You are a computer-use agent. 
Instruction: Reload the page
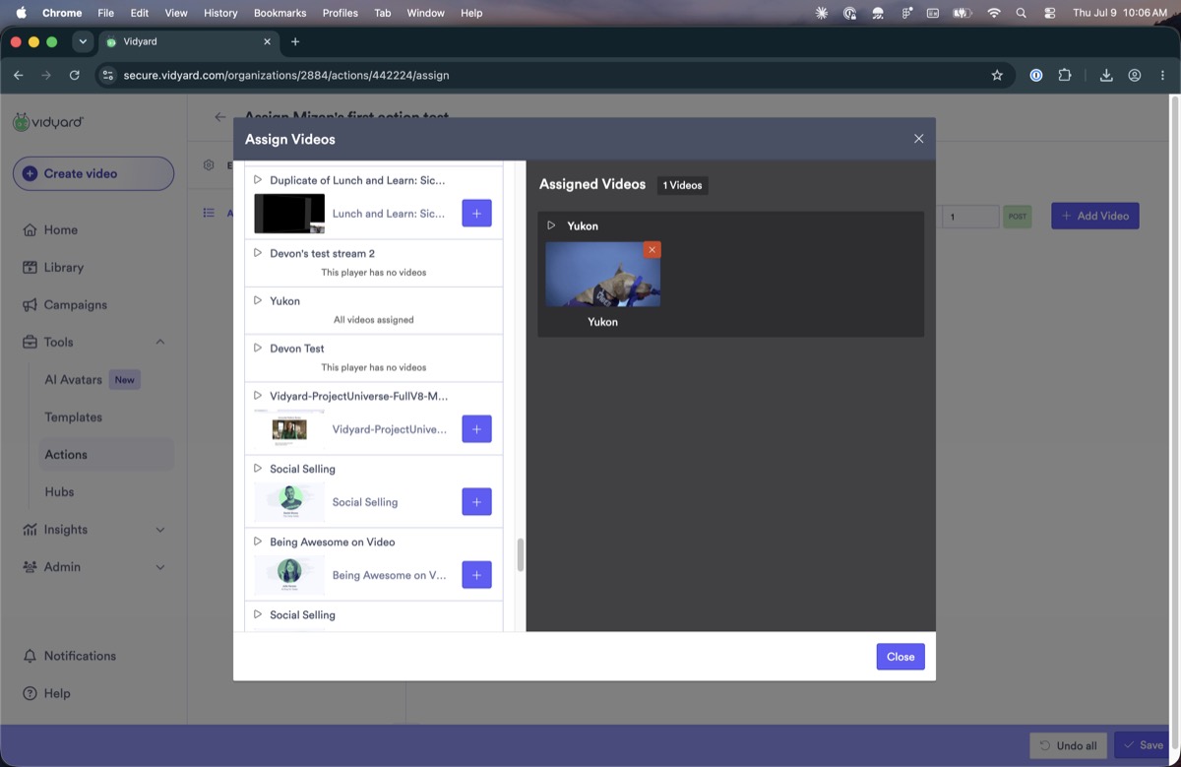pos(75,75)
